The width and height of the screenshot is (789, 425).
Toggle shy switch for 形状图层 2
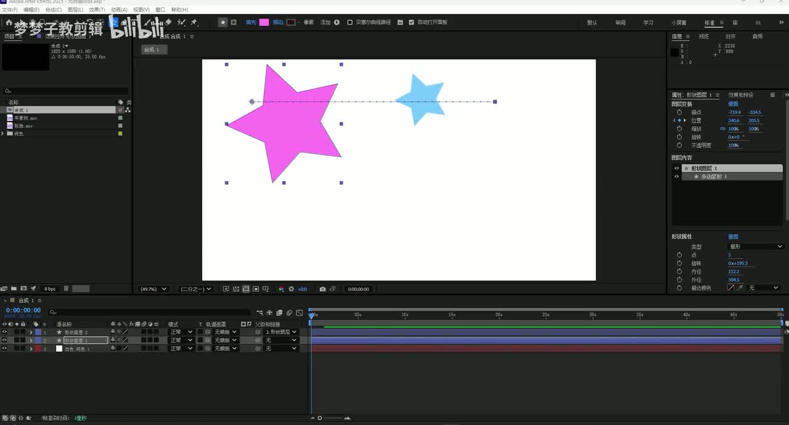113,332
